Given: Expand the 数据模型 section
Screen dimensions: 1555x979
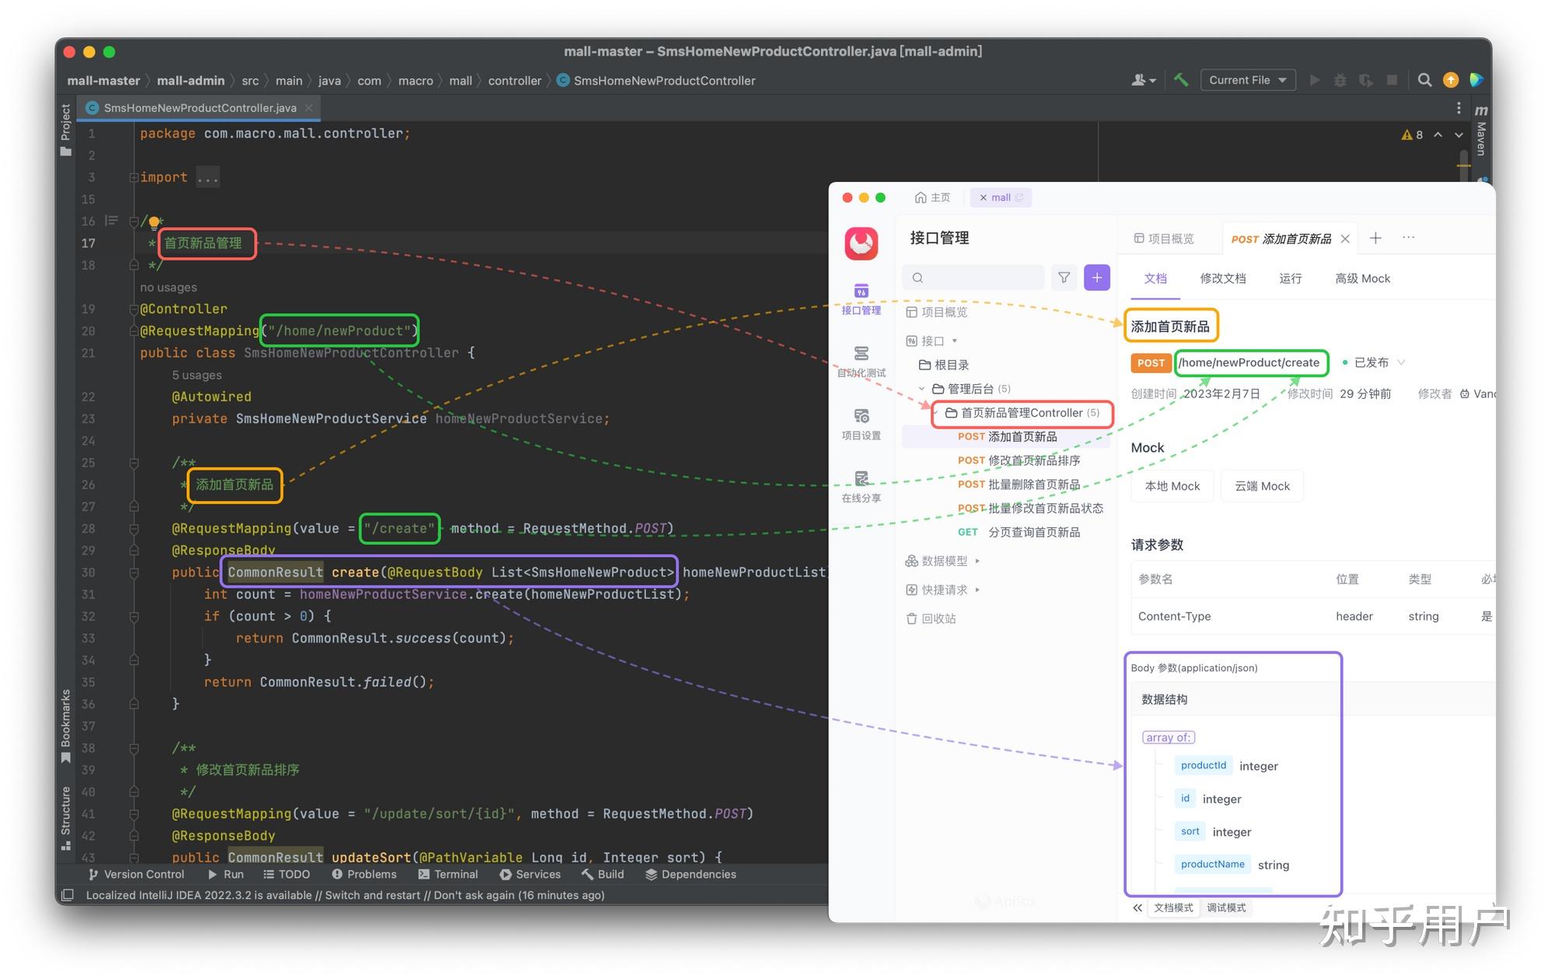Looking at the screenshot, I should click(x=942, y=561).
